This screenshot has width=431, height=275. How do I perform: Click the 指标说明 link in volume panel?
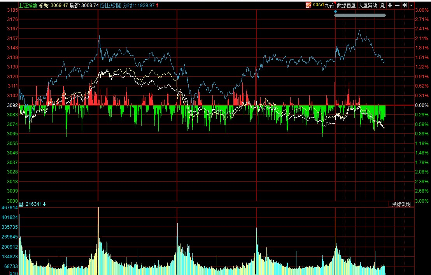pos(401,204)
